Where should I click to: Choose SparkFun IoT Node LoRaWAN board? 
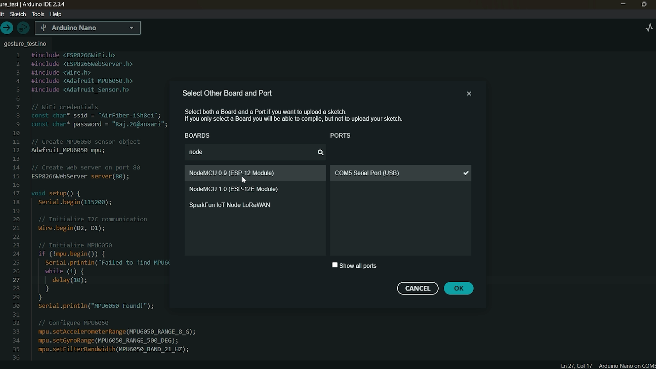(x=230, y=205)
